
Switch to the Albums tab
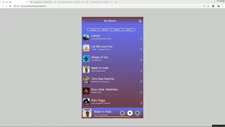pyautogui.click(x=105, y=30)
